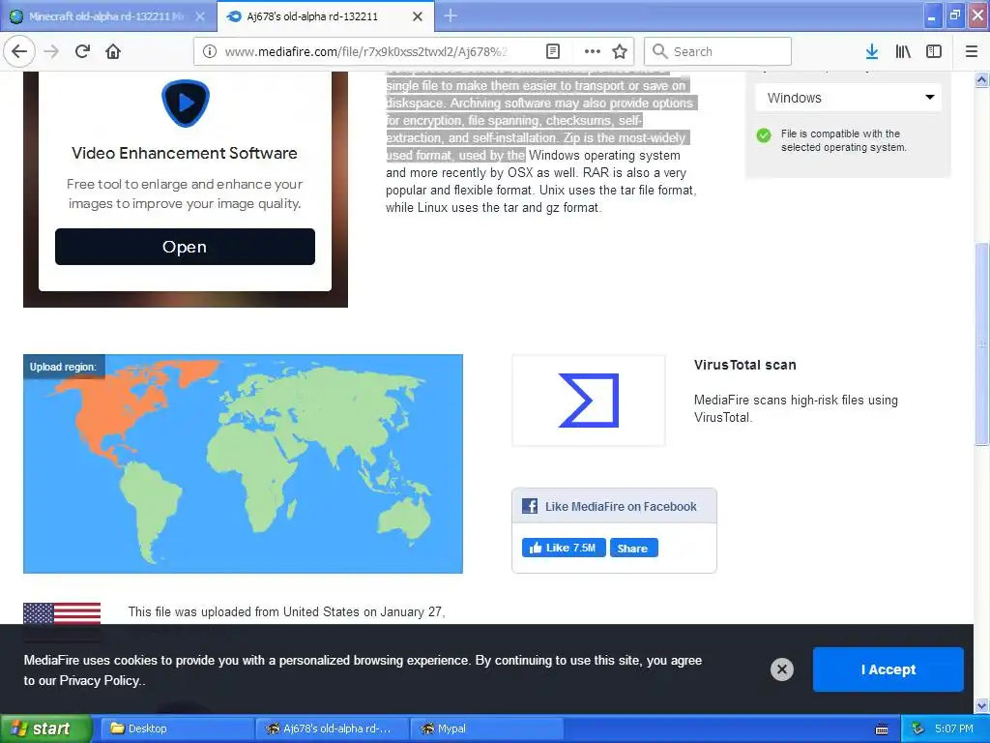
Task: Switch to Minecraft old-alpha rd-132211 tab
Action: coord(107,16)
